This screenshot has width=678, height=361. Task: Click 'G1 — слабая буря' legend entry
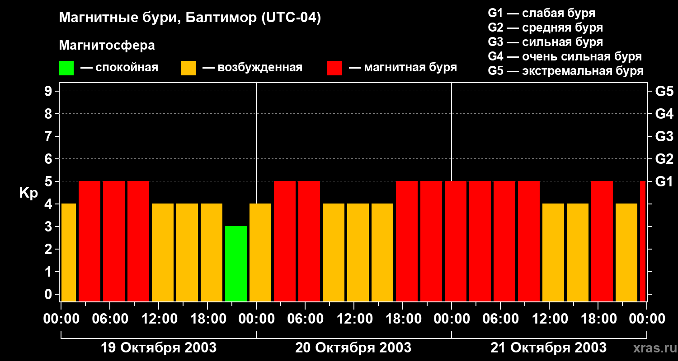[x=541, y=13]
